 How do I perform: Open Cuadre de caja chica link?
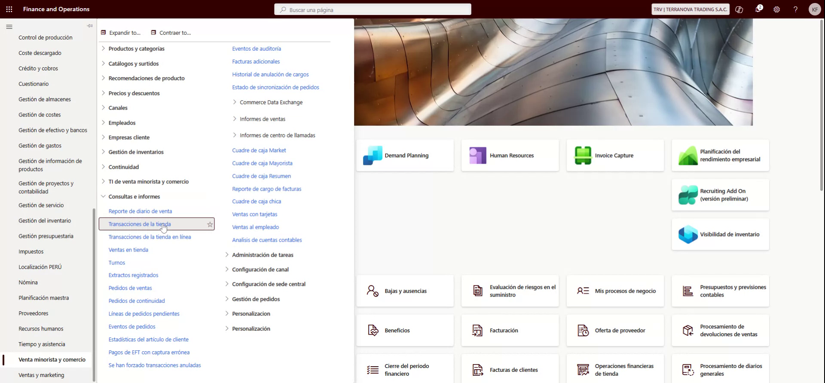tap(257, 201)
